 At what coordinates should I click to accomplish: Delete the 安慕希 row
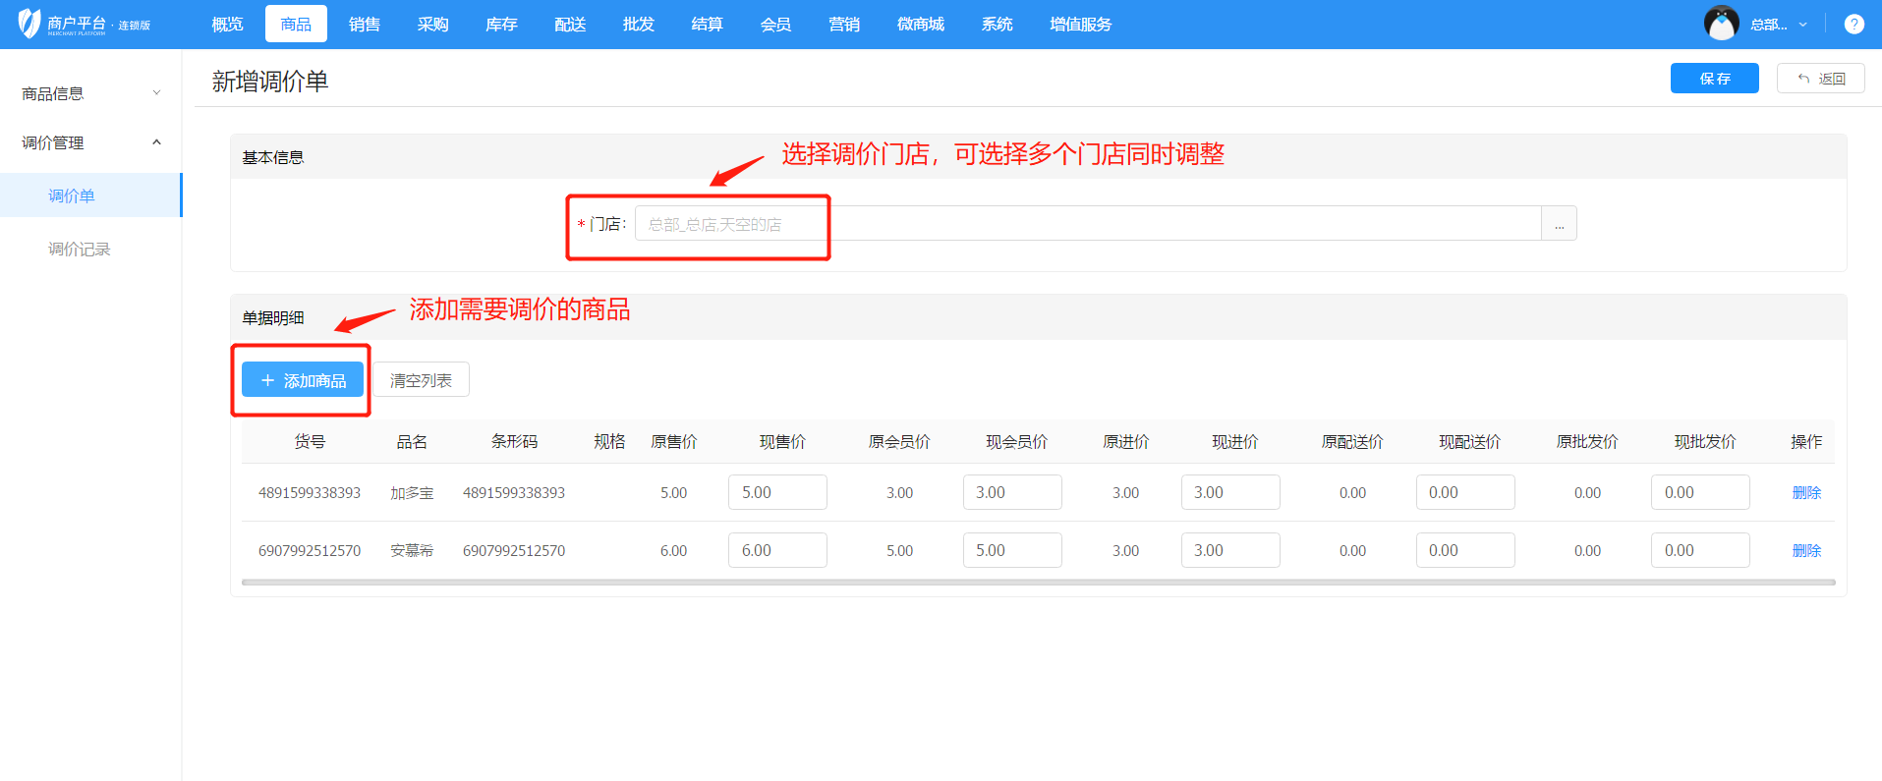(1805, 551)
